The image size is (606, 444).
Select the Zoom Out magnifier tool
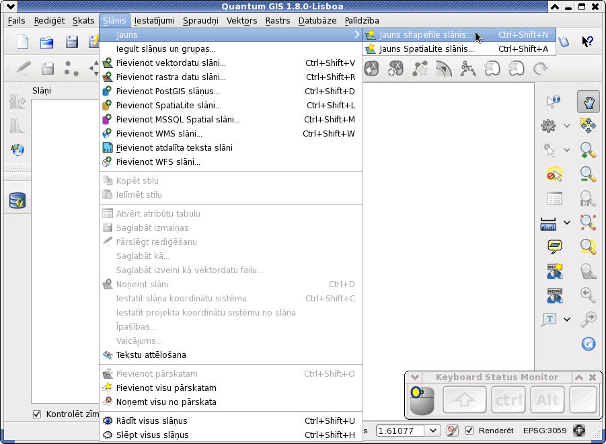588,174
